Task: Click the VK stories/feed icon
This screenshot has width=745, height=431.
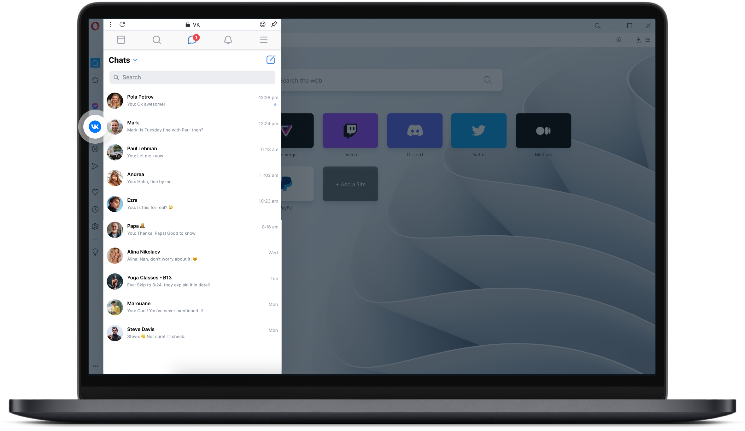Action: pyautogui.click(x=121, y=39)
